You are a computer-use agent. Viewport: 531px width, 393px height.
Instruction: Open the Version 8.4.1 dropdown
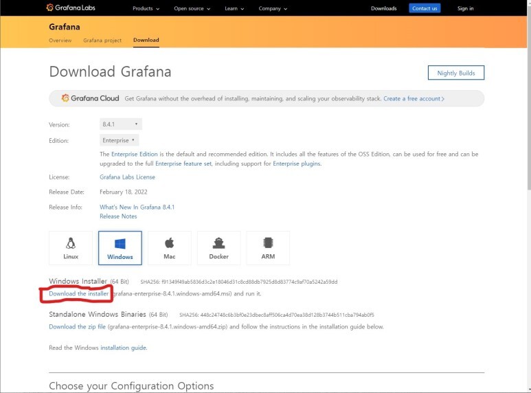point(121,124)
